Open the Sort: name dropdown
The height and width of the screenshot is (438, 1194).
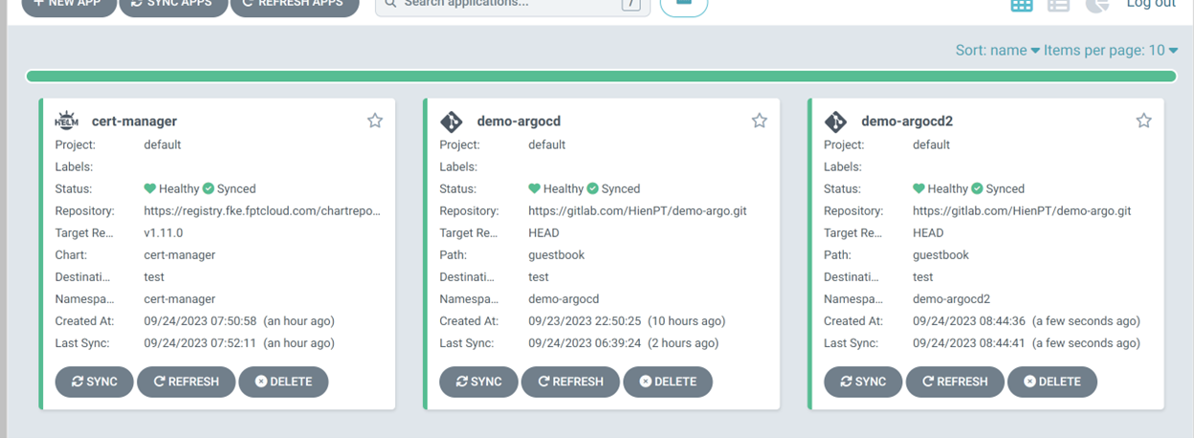pyautogui.click(x=997, y=51)
